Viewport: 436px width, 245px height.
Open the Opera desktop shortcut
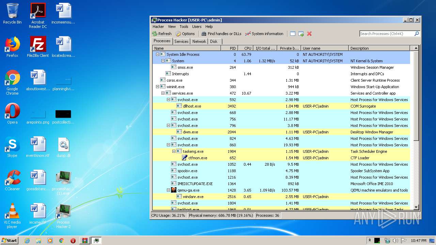[12, 113]
